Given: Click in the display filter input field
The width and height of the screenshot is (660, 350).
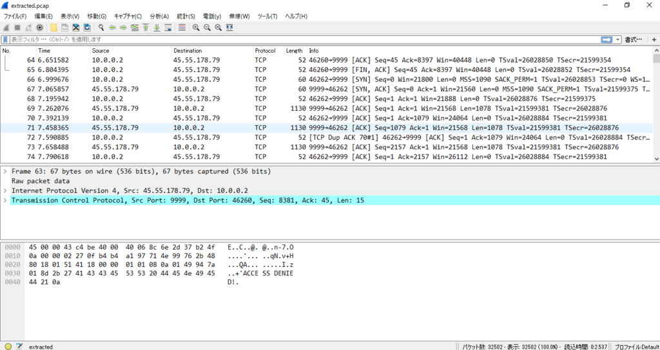Looking at the screenshot, I should click(x=305, y=39).
